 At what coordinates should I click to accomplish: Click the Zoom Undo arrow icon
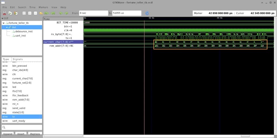click(41, 13)
